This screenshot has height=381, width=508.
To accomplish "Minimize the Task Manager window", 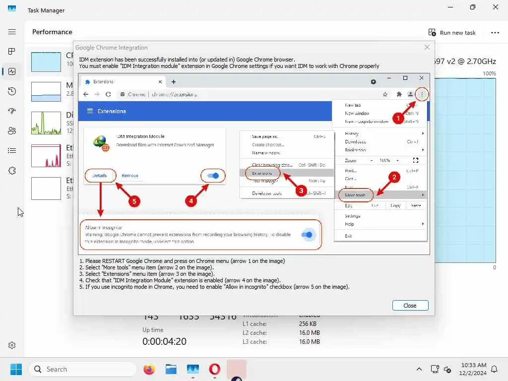I will point(450,7).
